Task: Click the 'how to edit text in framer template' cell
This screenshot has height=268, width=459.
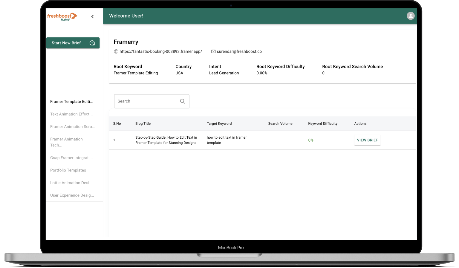Action: (x=227, y=140)
